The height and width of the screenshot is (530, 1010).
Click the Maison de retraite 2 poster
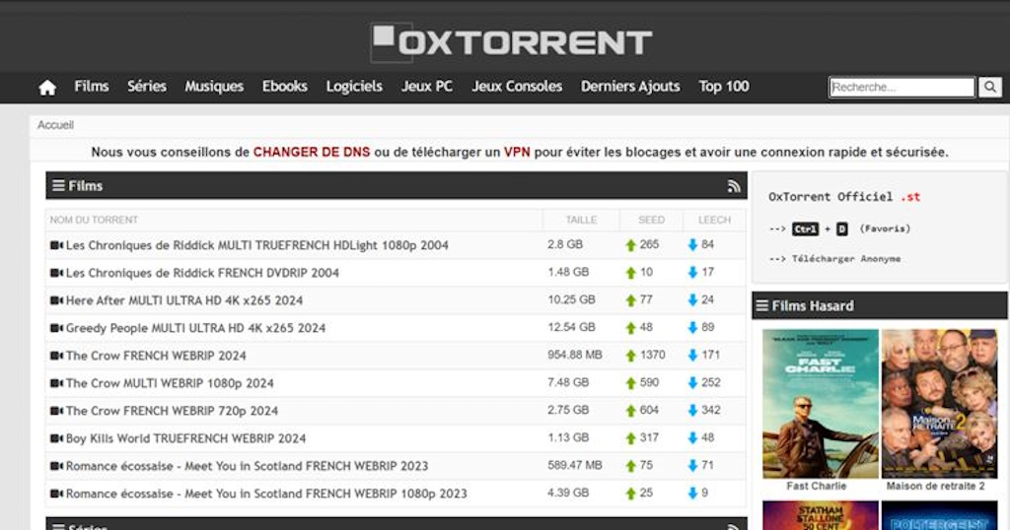click(x=939, y=403)
